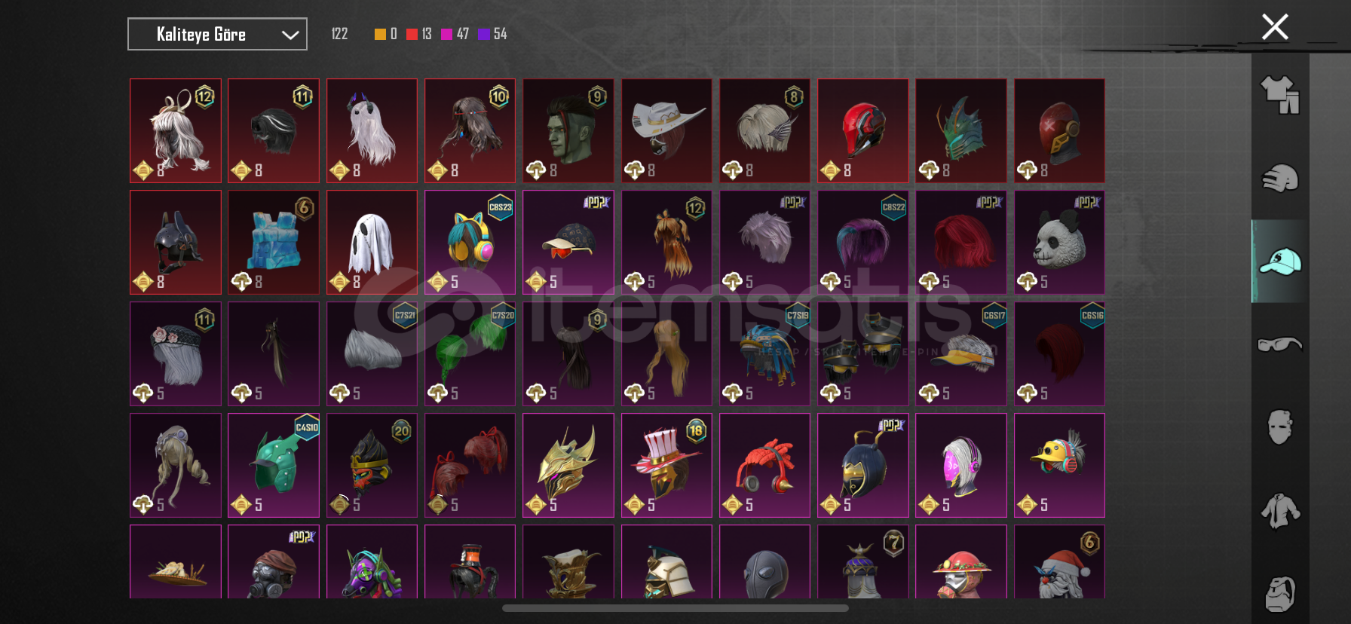Click the horizontal scrollbar at bottom
The height and width of the screenshot is (624, 1351).
click(675, 608)
